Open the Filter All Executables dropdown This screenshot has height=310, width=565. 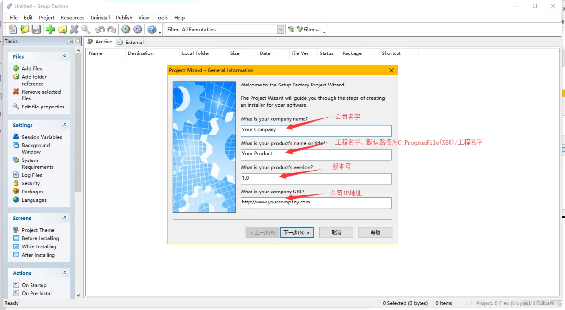(281, 29)
